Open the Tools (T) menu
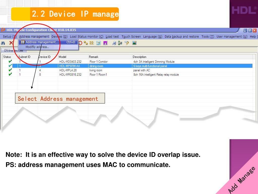The height and width of the screenshot is (194, 258). 208,36
